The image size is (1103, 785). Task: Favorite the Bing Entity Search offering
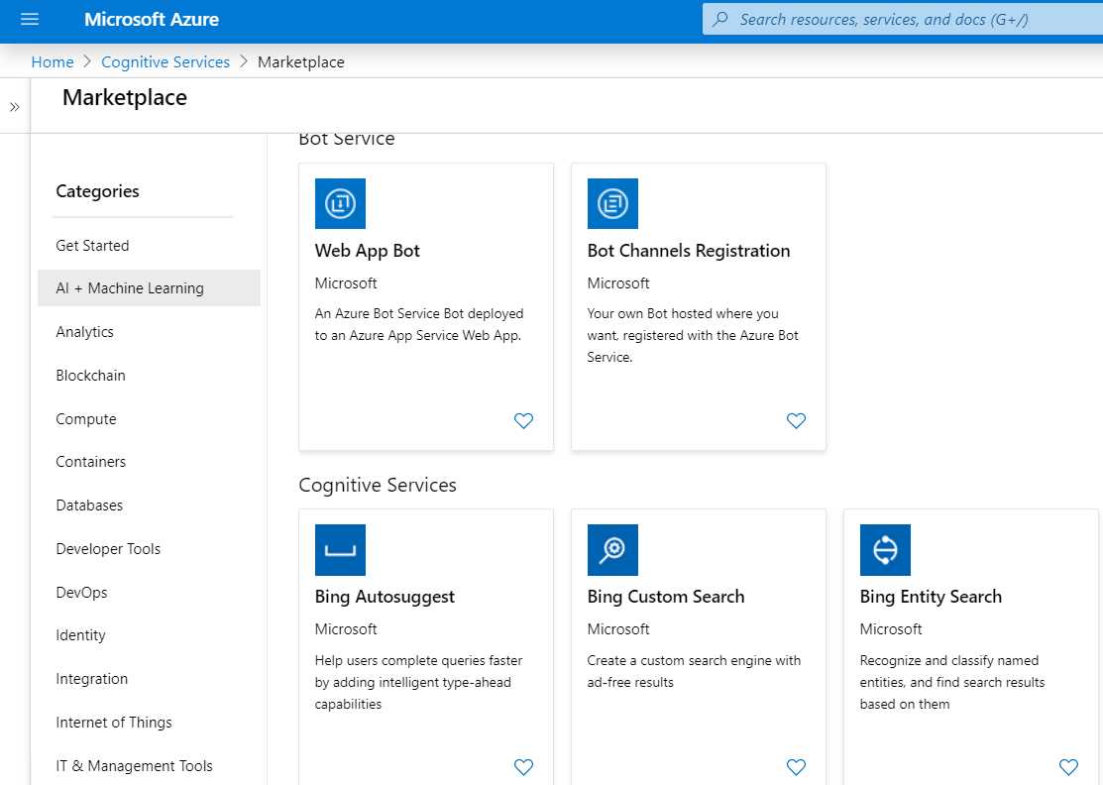point(1068,766)
